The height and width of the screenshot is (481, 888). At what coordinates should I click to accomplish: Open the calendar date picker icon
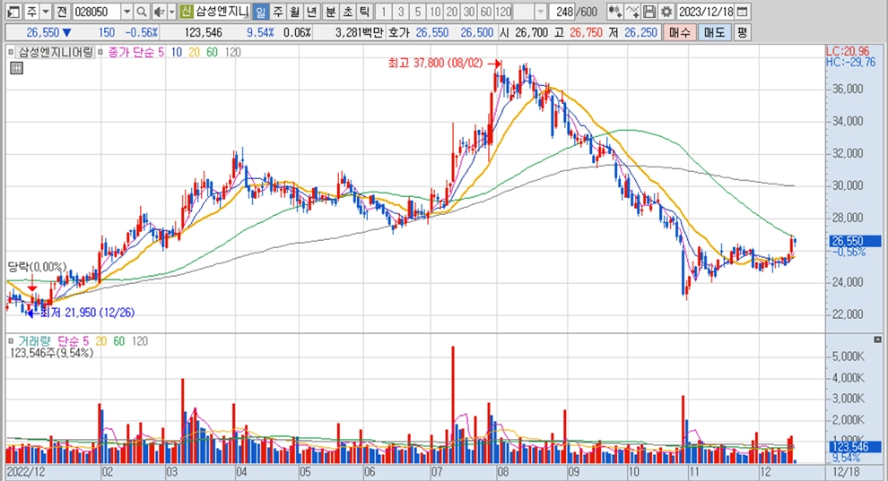[742, 12]
